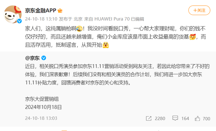This screenshot has width=216, height=131.
Task: Follow the account with the +关注 button
Action: click(x=199, y=10)
